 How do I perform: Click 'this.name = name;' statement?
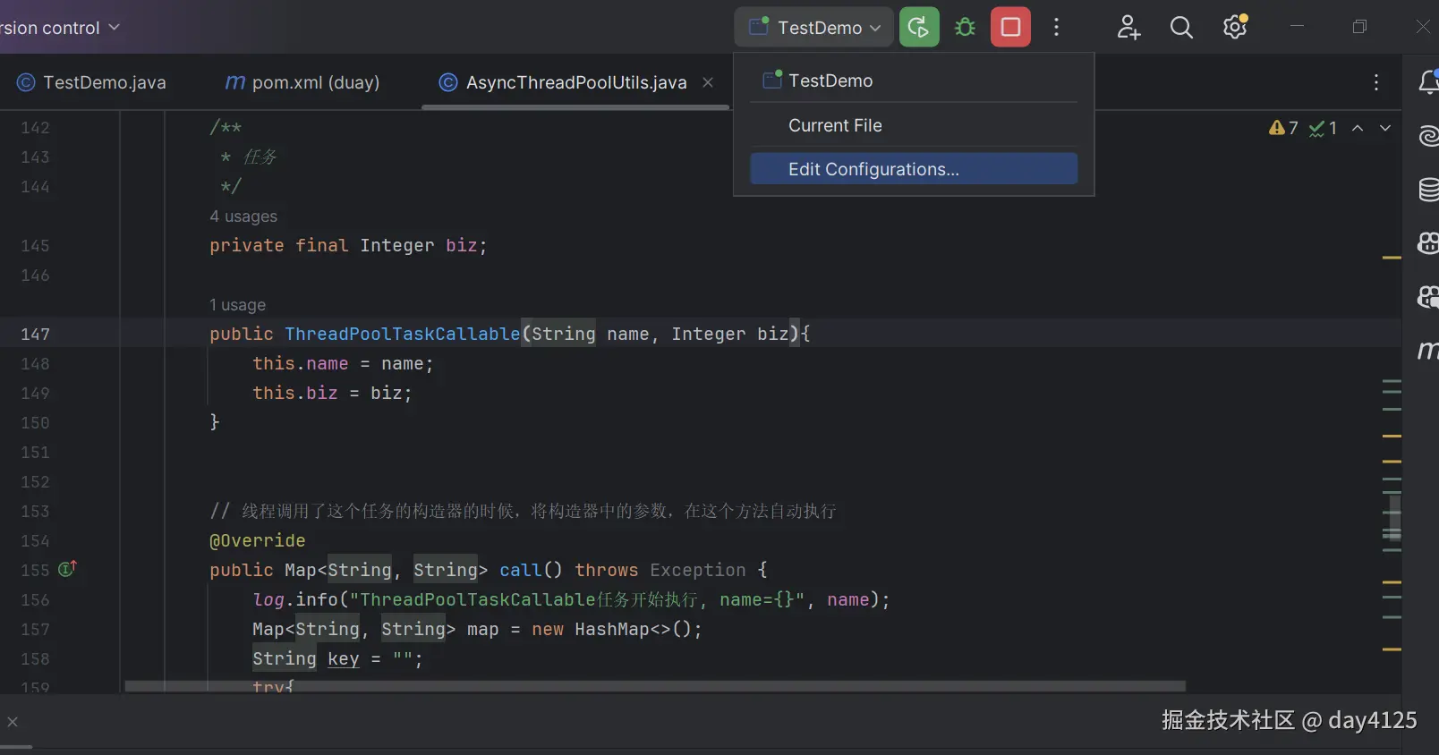[x=343, y=363]
